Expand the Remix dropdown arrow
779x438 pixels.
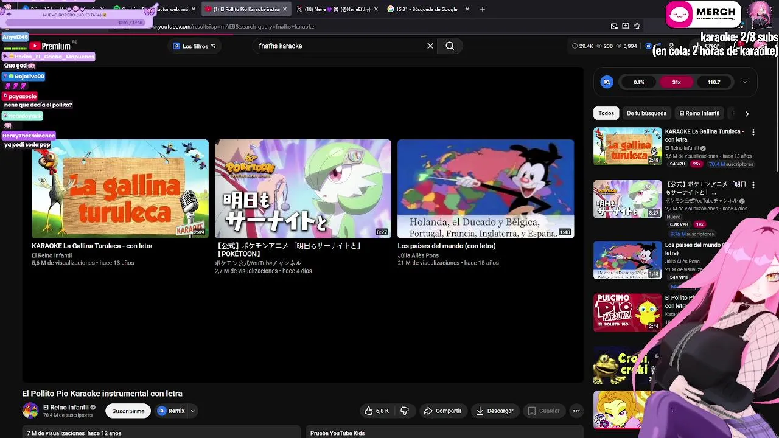point(192,411)
